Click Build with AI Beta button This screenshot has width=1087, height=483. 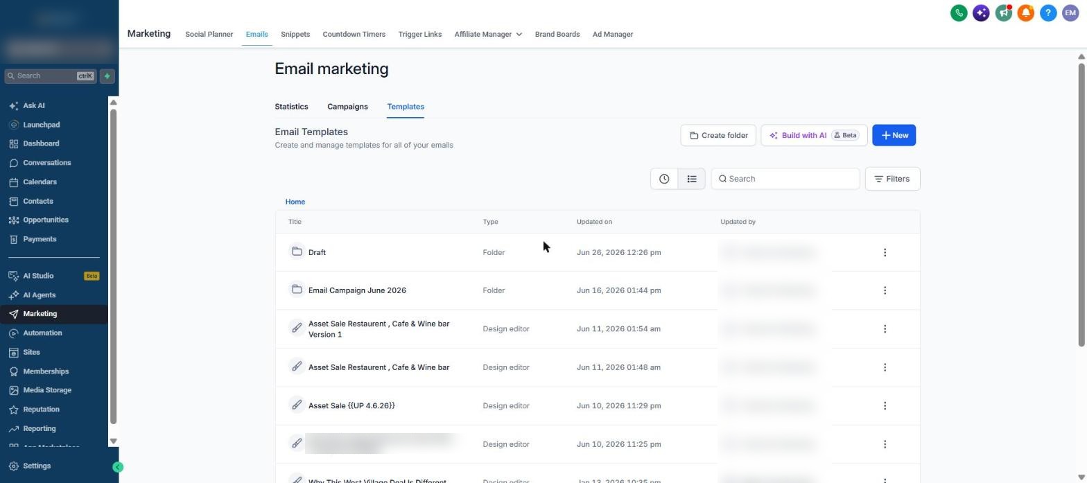click(x=814, y=135)
